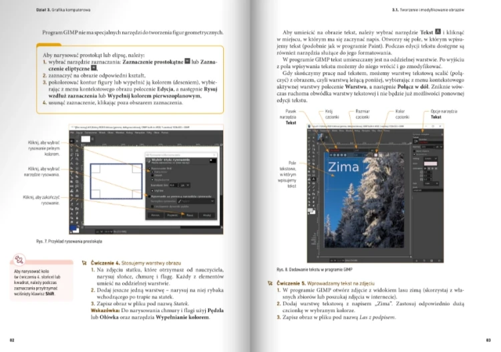The width and height of the screenshot is (501, 352).
Task: Open Plik menu in Rys. 8 GIMP window
Action: click(x=309, y=131)
